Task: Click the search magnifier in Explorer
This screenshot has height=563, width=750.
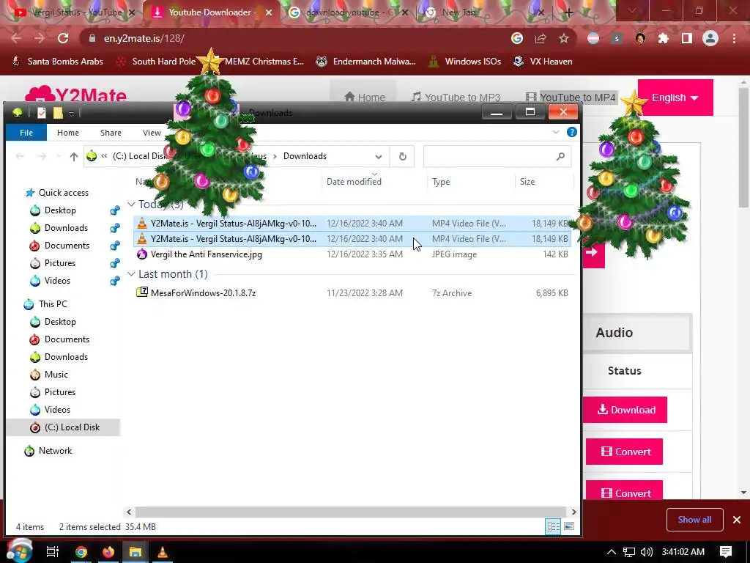Action: click(560, 156)
